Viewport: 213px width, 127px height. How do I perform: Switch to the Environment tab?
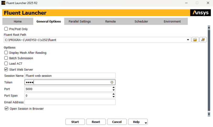(172, 21)
